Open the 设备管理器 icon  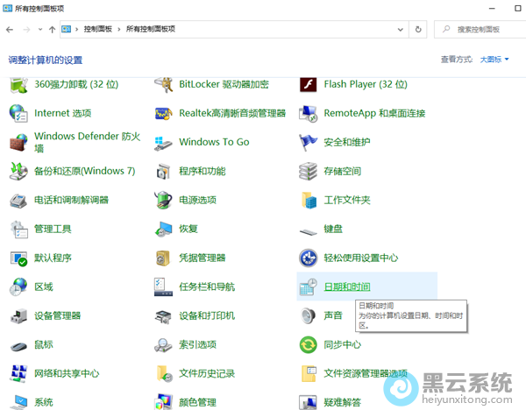19,315
